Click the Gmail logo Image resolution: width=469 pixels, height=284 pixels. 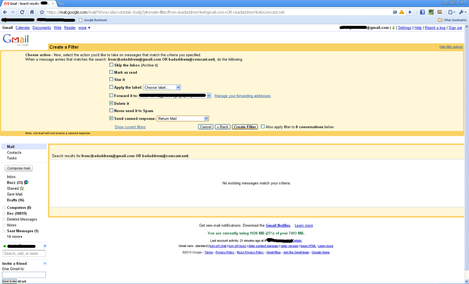[16, 39]
